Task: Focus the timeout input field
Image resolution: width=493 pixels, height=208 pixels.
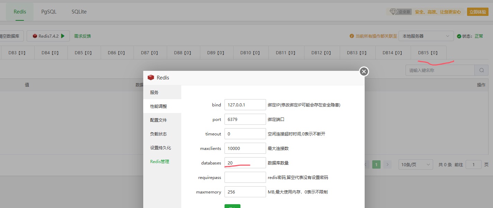Action: click(x=245, y=134)
